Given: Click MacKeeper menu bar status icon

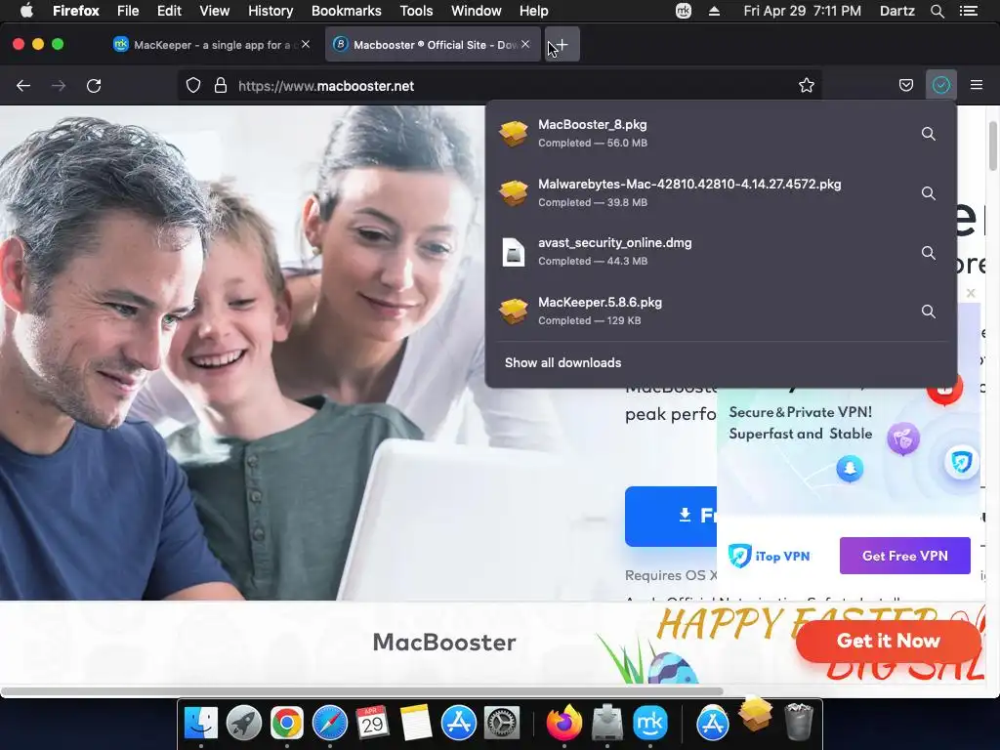Looking at the screenshot, I should [x=683, y=11].
